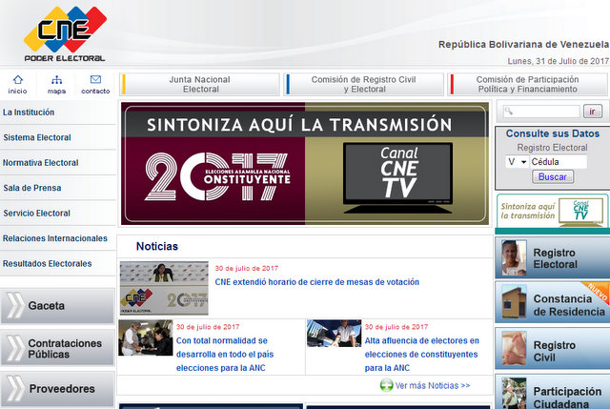Image resolution: width=610 pixels, height=409 pixels.
Task: Click the 'Consulte sus Datos' heading
Action: click(x=553, y=133)
